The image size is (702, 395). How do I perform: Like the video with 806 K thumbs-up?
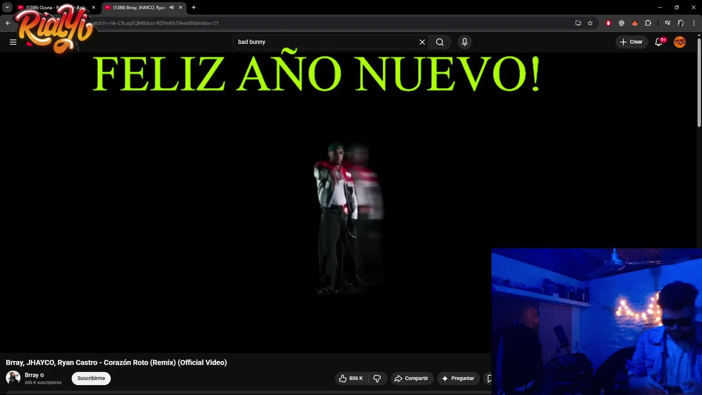[351, 378]
